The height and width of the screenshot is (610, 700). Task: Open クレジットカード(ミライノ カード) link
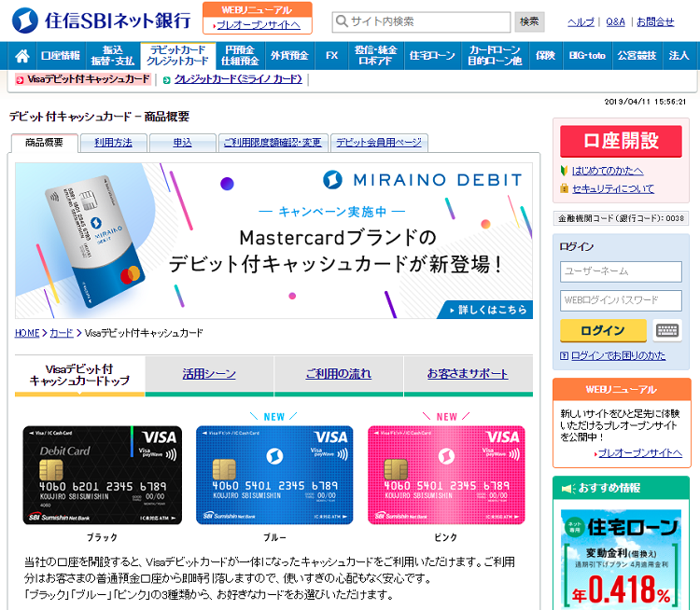point(238,79)
